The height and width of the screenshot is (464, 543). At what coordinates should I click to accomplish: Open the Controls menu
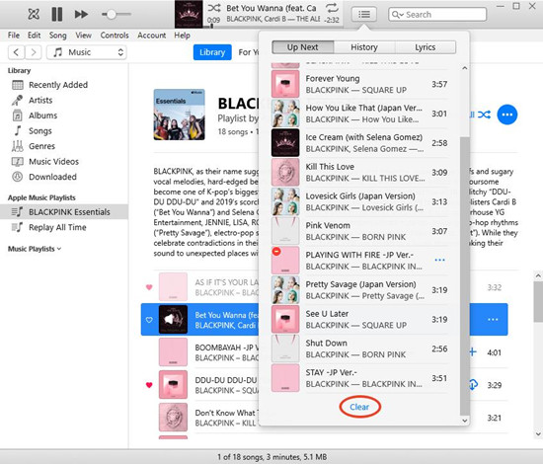(115, 36)
